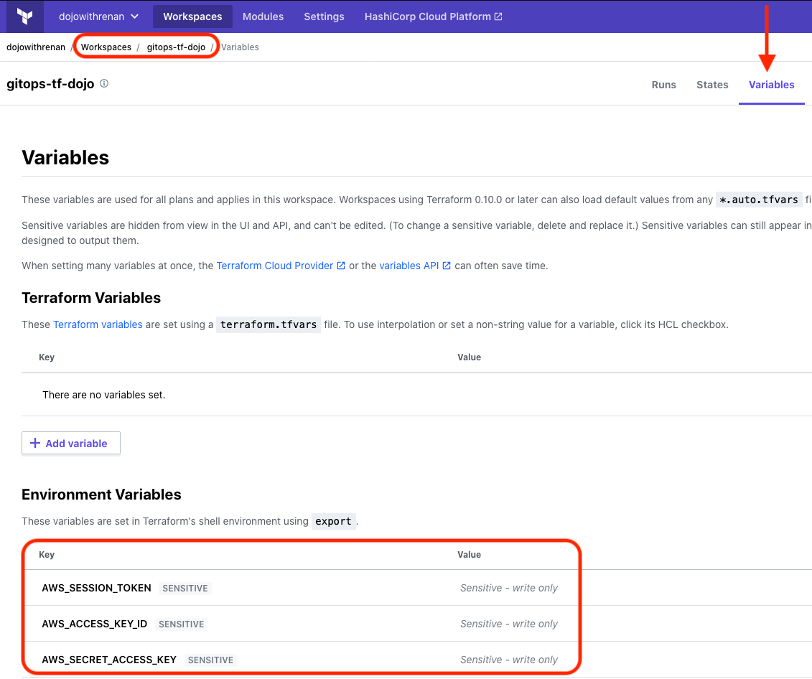Image resolution: width=812 pixels, height=679 pixels.
Task: Click the AWS_SECRET_ACCESS_KEY write-only value
Action: tap(509, 660)
